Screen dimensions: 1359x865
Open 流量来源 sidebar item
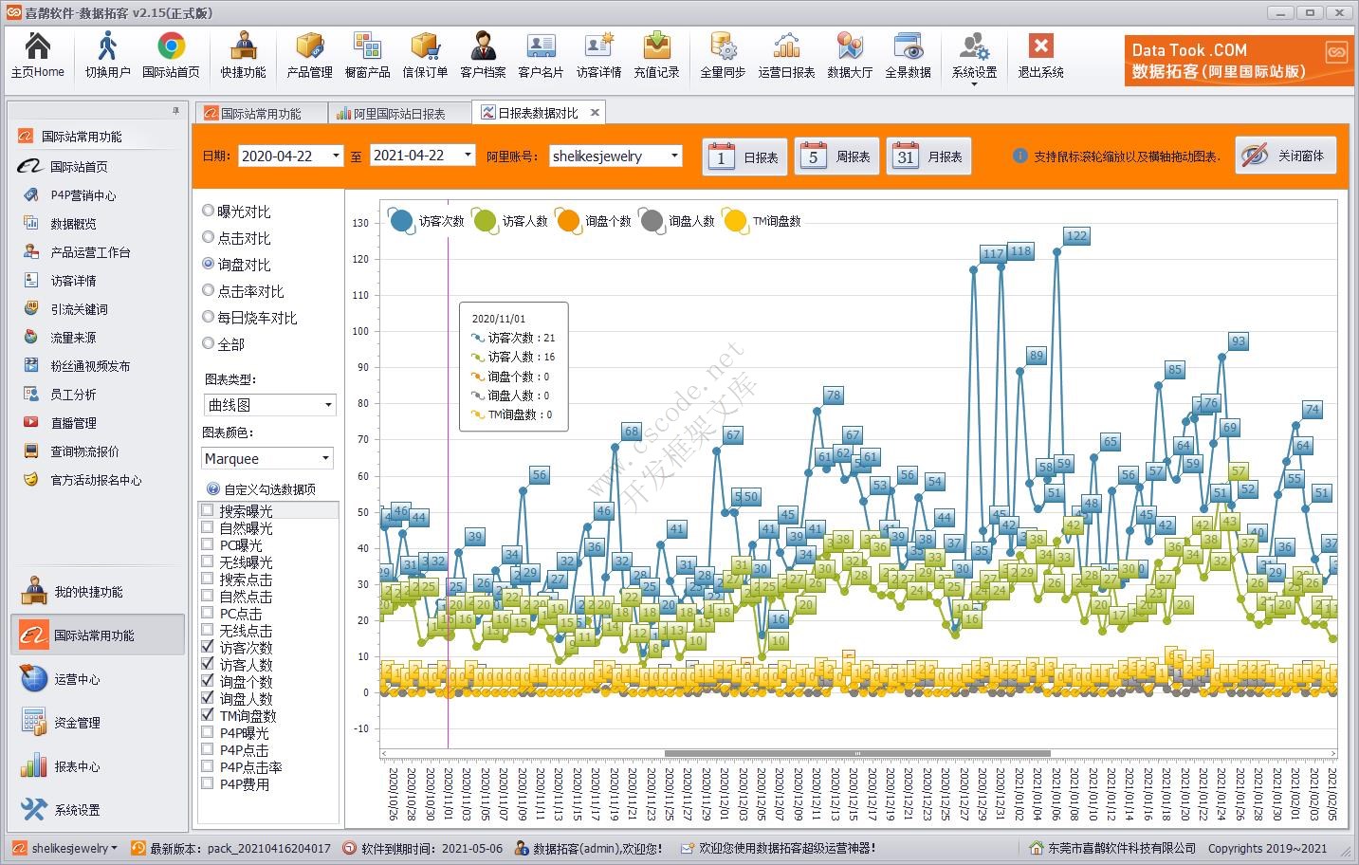click(73, 338)
